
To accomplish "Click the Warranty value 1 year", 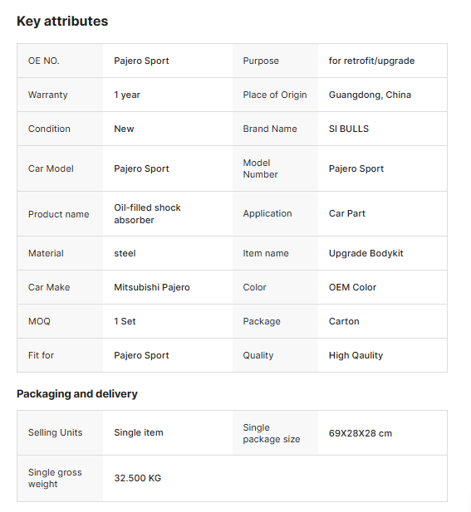I will [127, 95].
